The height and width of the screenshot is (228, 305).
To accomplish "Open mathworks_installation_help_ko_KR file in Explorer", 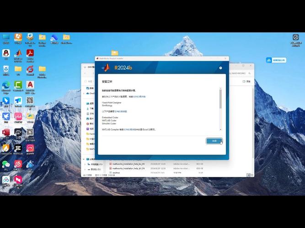I will (128, 164).
